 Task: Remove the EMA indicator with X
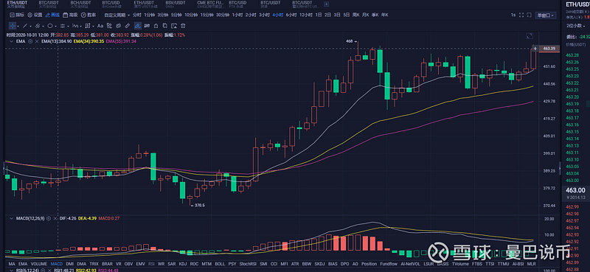pyautogui.click(x=37, y=41)
